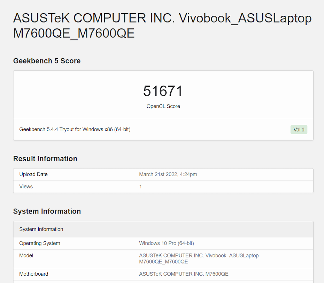Select the Operating System row label

click(x=40, y=243)
